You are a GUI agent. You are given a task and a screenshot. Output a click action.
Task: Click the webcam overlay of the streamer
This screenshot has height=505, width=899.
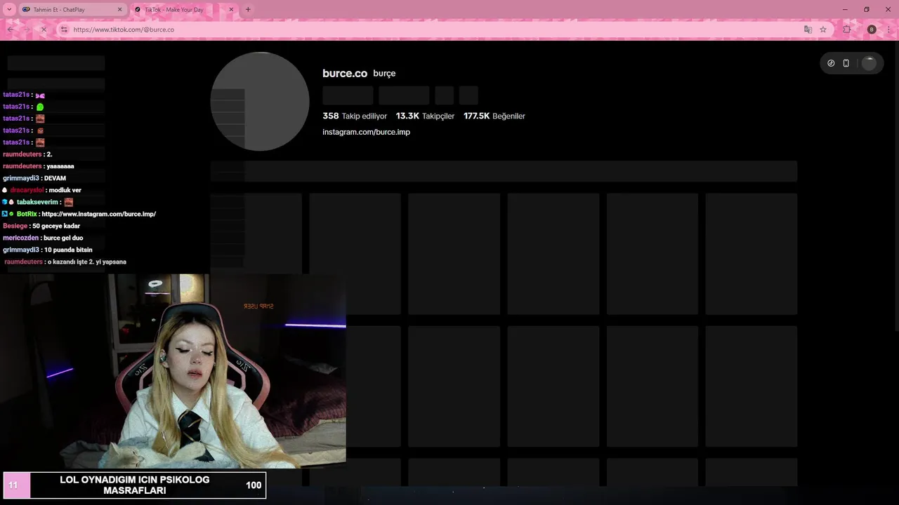pyautogui.click(x=173, y=370)
